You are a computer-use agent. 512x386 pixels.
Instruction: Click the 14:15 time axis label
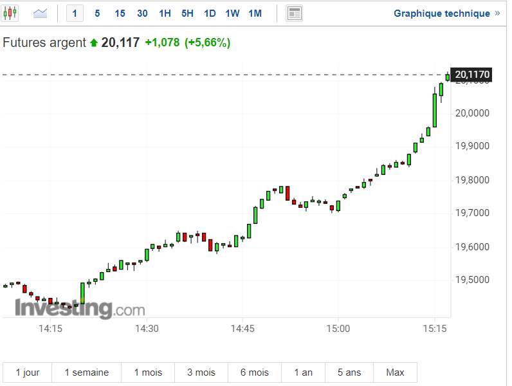50,328
